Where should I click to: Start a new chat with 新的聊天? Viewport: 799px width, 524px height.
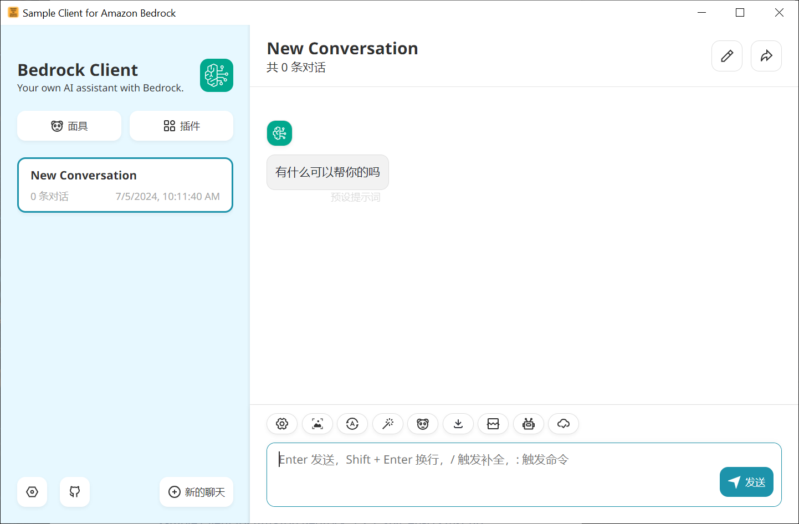pos(197,492)
